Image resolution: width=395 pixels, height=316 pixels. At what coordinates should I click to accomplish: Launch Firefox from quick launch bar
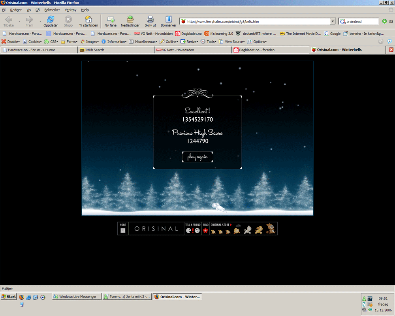[x=22, y=297]
